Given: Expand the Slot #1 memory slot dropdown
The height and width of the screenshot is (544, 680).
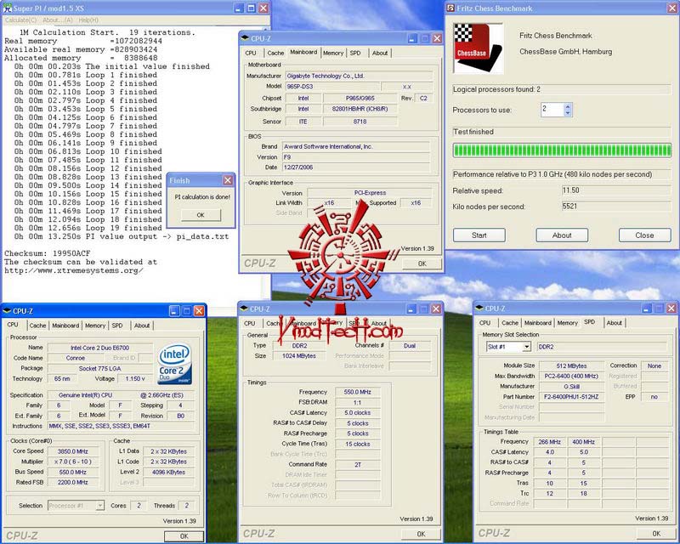Looking at the screenshot, I should point(527,347).
